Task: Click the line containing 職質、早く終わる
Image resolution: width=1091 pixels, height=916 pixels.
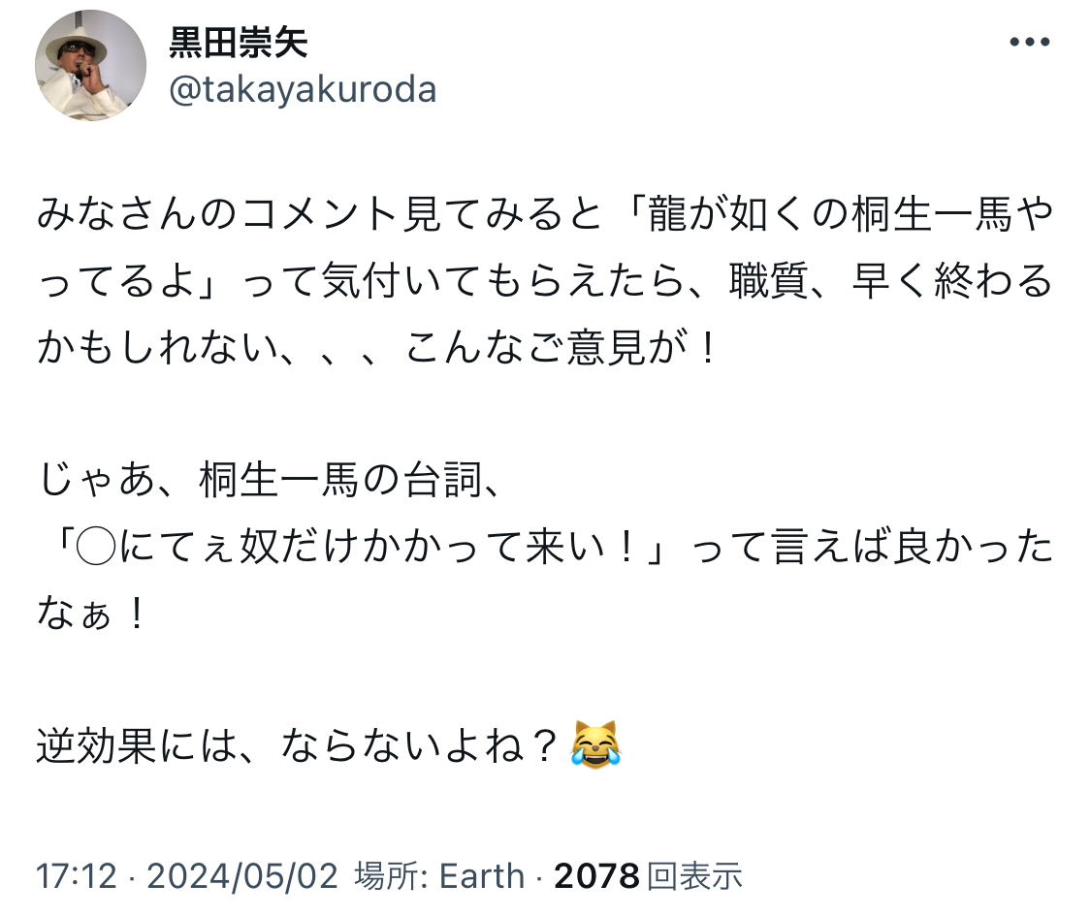Action: 543,282
